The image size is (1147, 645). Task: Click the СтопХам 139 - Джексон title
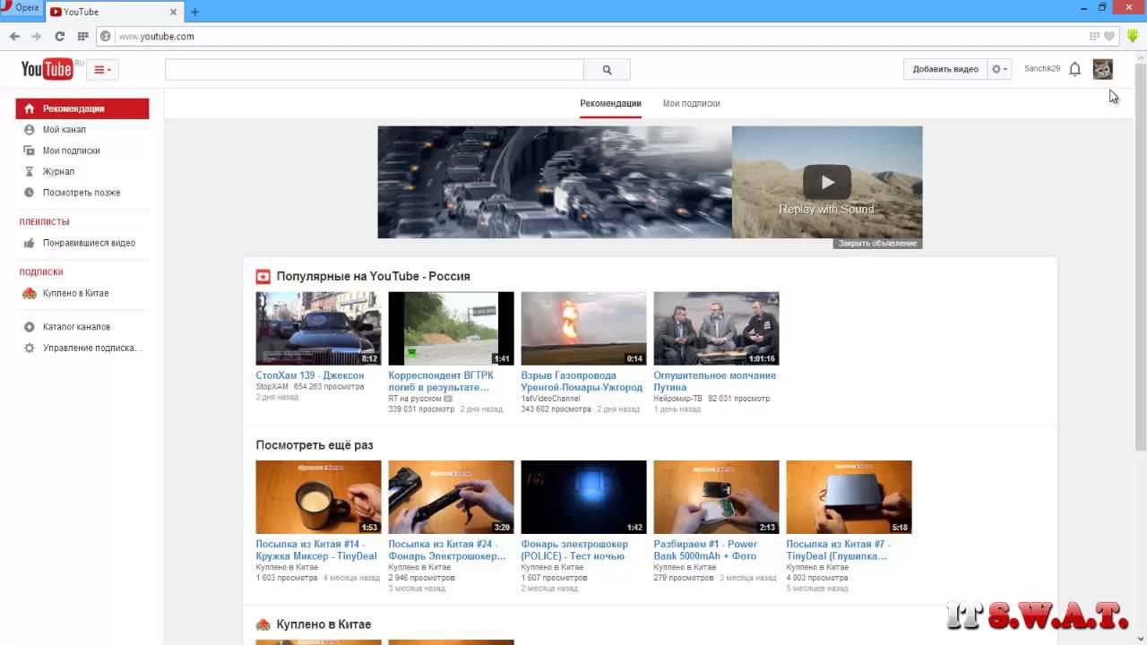[x=310, y=375]
